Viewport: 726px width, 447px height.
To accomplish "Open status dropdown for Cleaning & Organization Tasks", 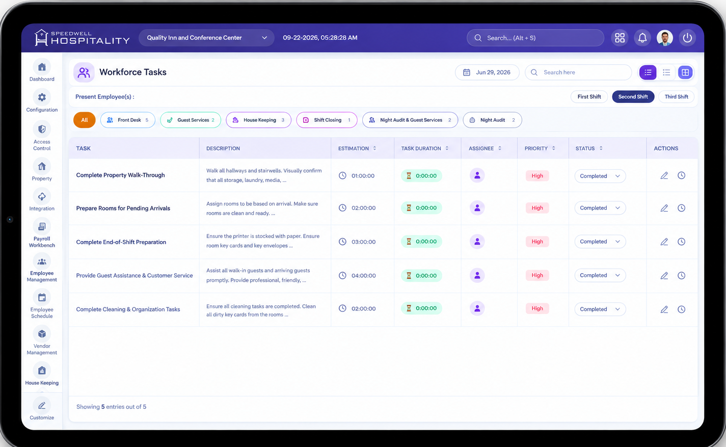I will (600, 309).
